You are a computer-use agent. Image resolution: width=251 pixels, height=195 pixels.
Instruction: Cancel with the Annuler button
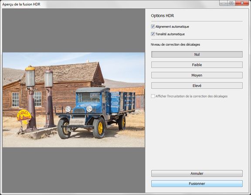click(197, 174)
